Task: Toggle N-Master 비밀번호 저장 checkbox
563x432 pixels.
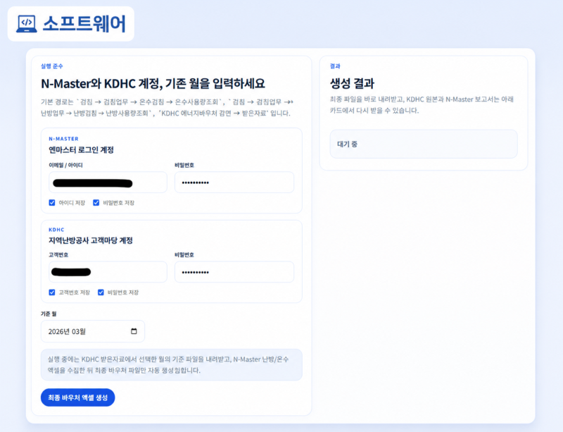Action: [x=96, y=202]
